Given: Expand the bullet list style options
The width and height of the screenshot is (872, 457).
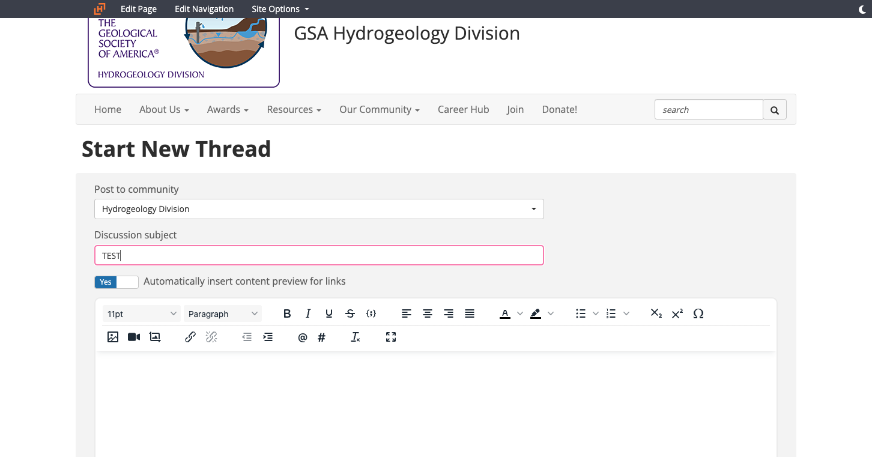Looking at the screenshot, I should tap(596, 313).
